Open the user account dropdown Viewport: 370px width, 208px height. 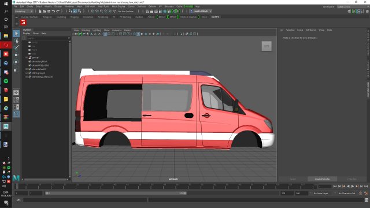(201, 11)
